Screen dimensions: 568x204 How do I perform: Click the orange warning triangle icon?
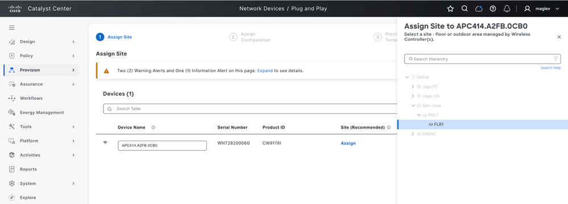[x=106, y=71]
